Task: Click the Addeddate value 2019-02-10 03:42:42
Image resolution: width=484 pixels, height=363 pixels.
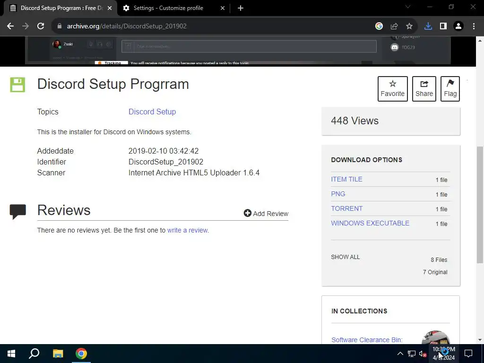Action: point(164,151)
